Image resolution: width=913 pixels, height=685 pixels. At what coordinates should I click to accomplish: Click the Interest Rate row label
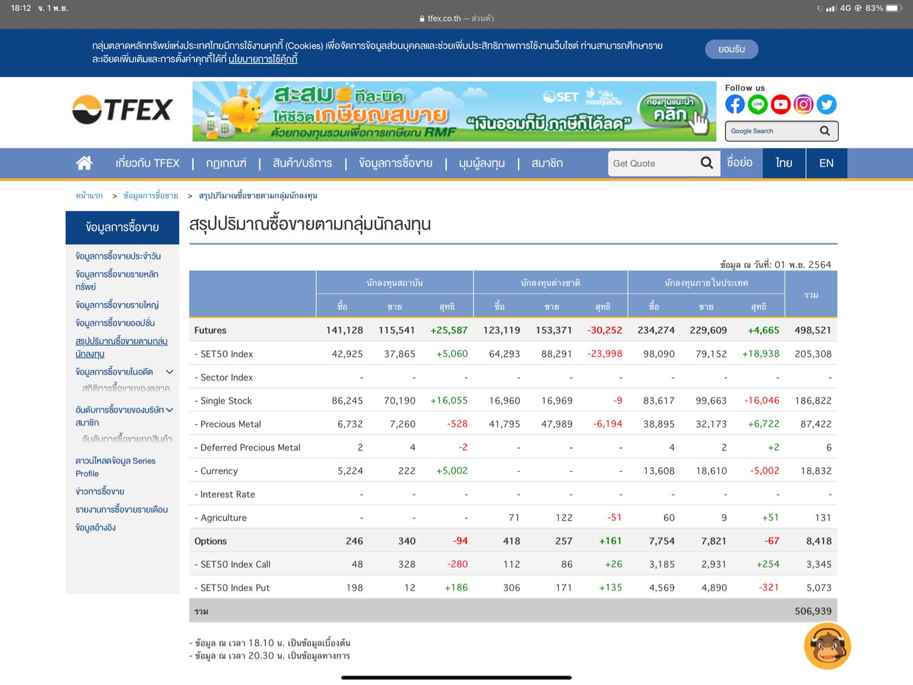(225, 494)
